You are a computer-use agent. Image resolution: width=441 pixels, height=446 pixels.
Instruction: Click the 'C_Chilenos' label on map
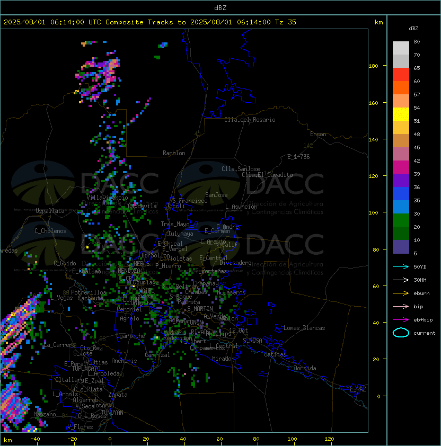pos(50,231)
